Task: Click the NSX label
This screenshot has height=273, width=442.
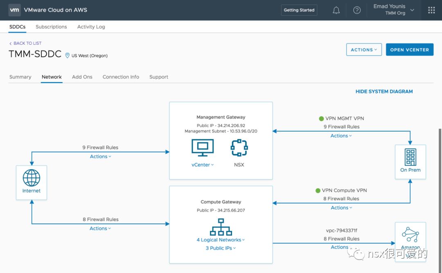Action: pos(239,165)
